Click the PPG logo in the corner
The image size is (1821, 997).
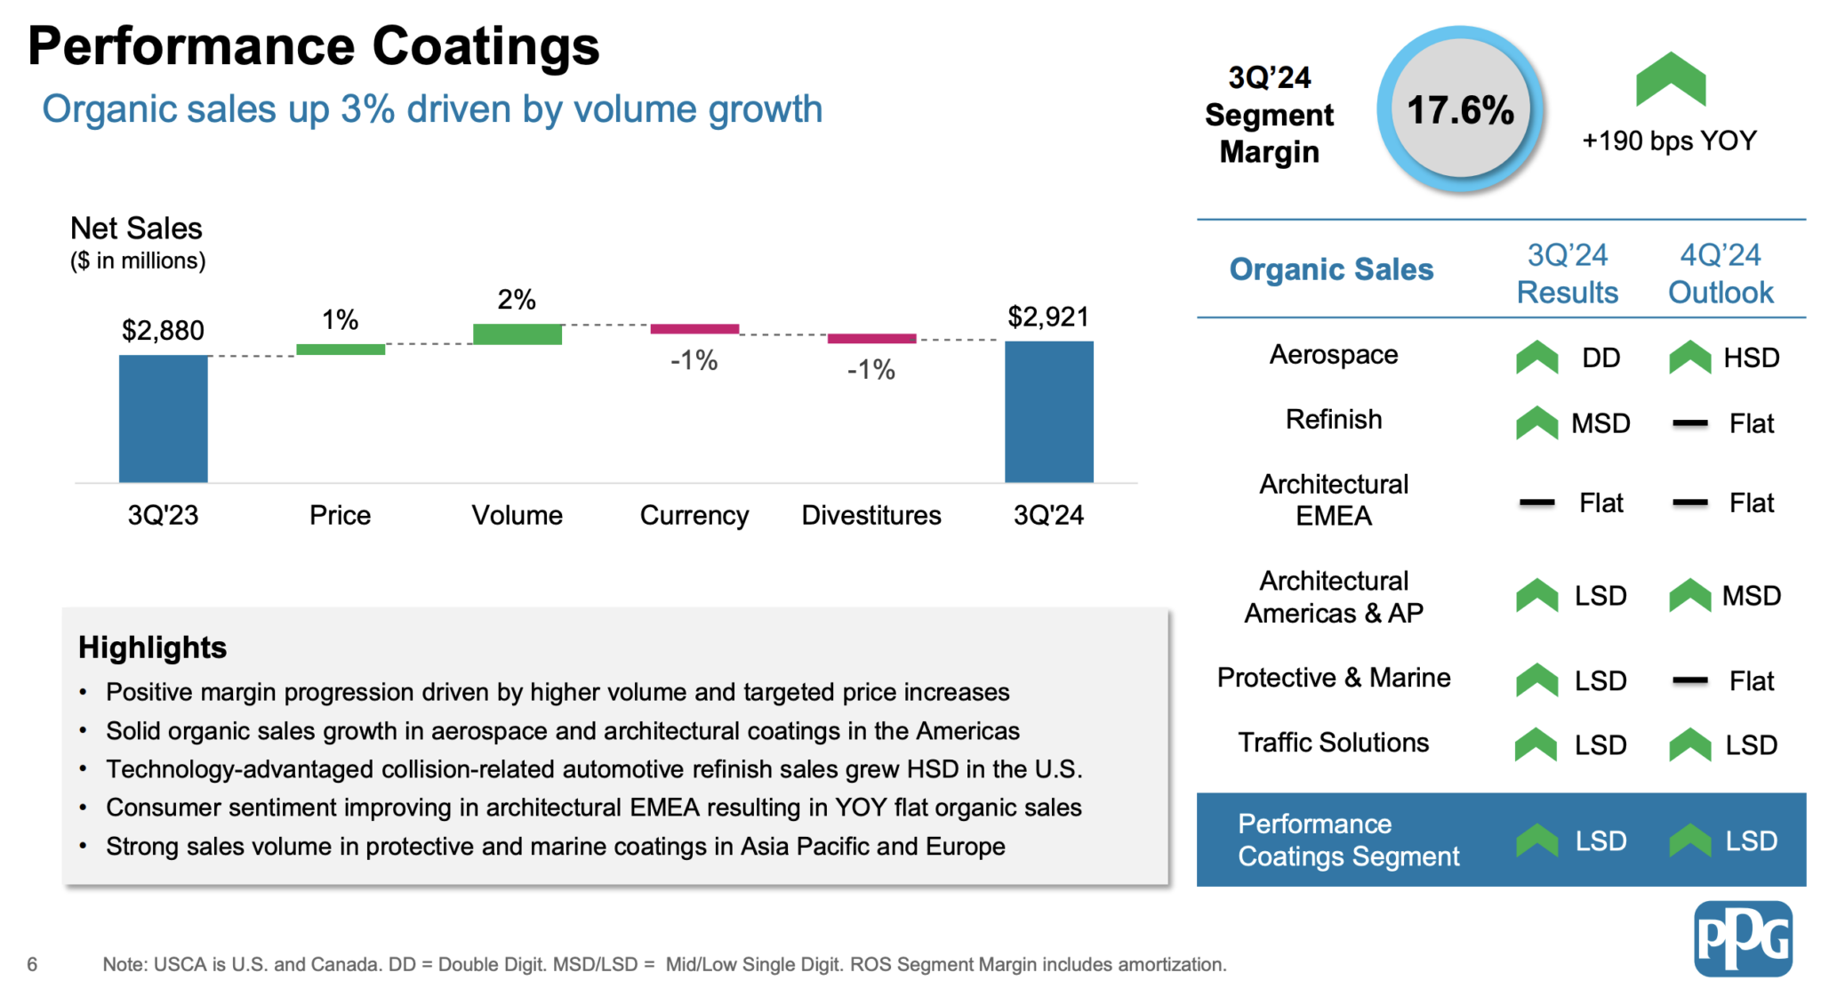click(x=1743, y=938)
